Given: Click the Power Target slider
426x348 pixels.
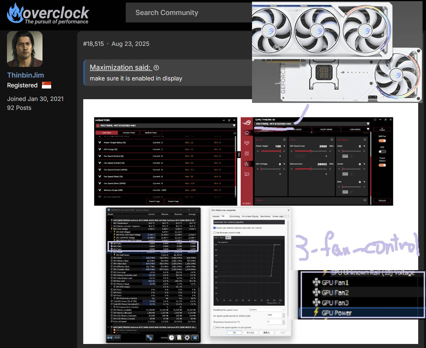Looking at the screenshot, I should [271, 151].
